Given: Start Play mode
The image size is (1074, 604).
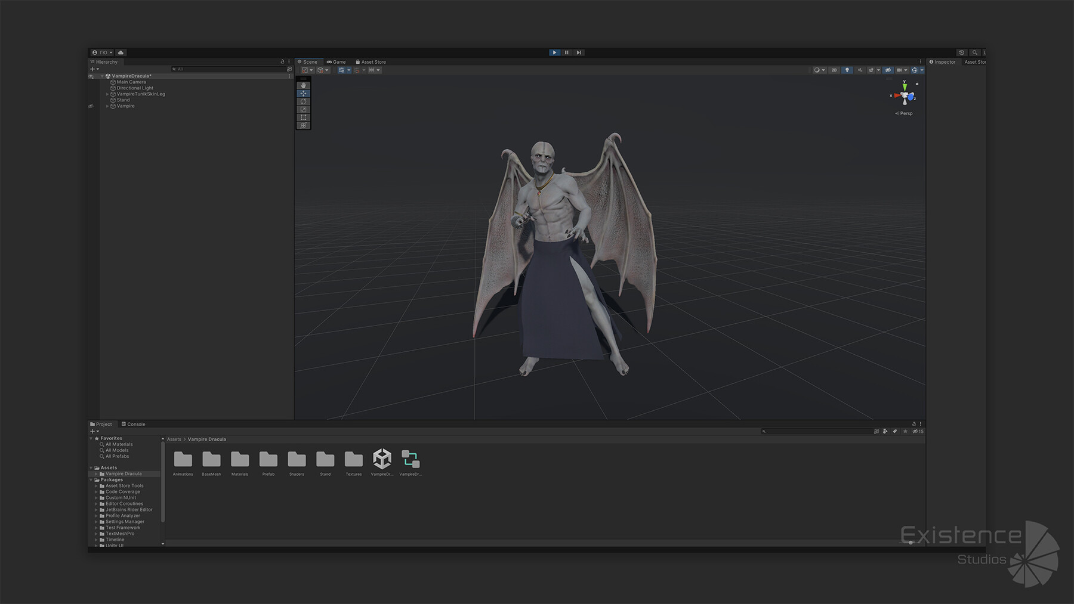Looking at the screenshot, I should pyautogui.click(x=554, y=52).
